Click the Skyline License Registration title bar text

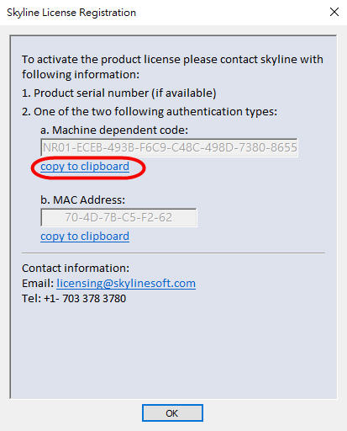click(71, 13)
